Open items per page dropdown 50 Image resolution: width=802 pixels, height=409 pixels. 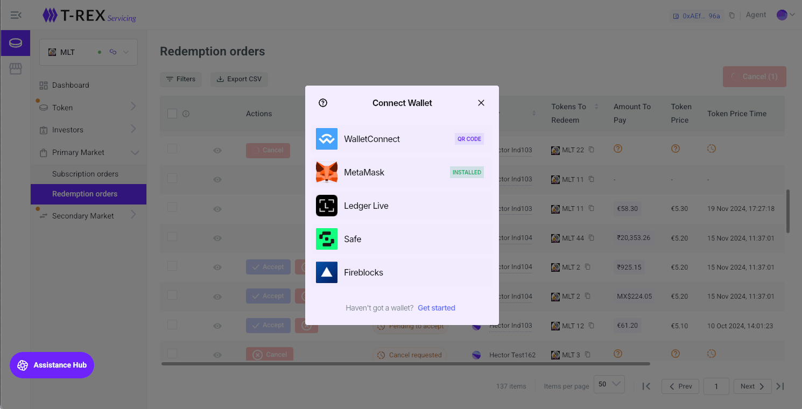click(x=609, y=384)
